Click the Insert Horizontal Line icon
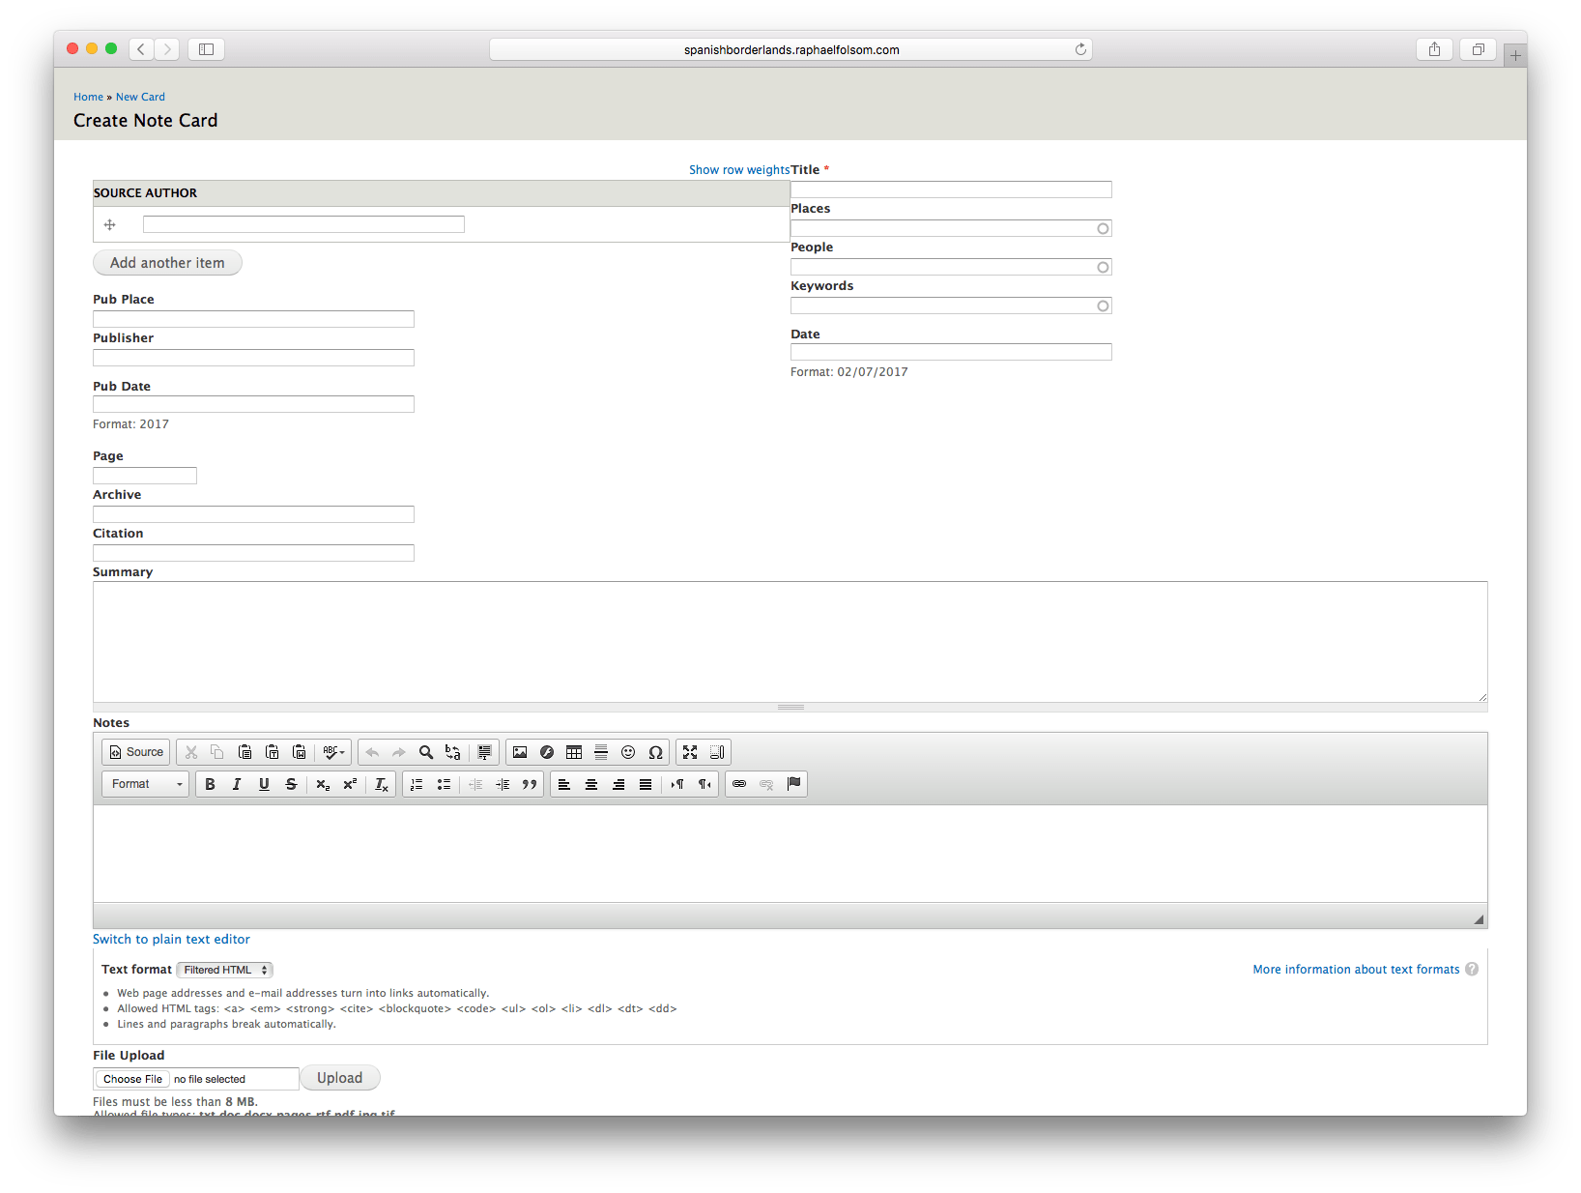Viewport: 1581px width, 1193px height. pos(601,752)
